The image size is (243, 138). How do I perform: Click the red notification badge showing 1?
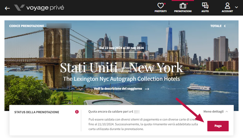pyautogui.click(x=77, y=112)
